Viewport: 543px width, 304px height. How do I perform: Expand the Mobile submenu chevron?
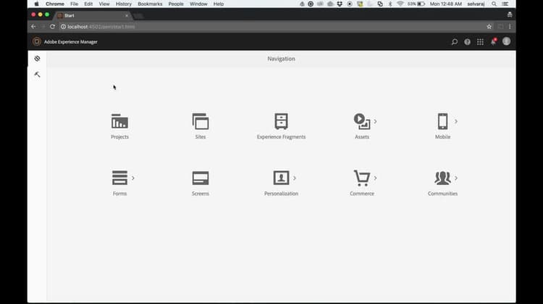tap(456, 121)
